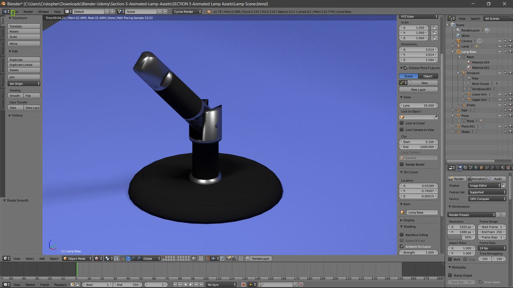Open the Object Mode dropdown
This screenshot has width=513, height=288.
coord(77,258)
